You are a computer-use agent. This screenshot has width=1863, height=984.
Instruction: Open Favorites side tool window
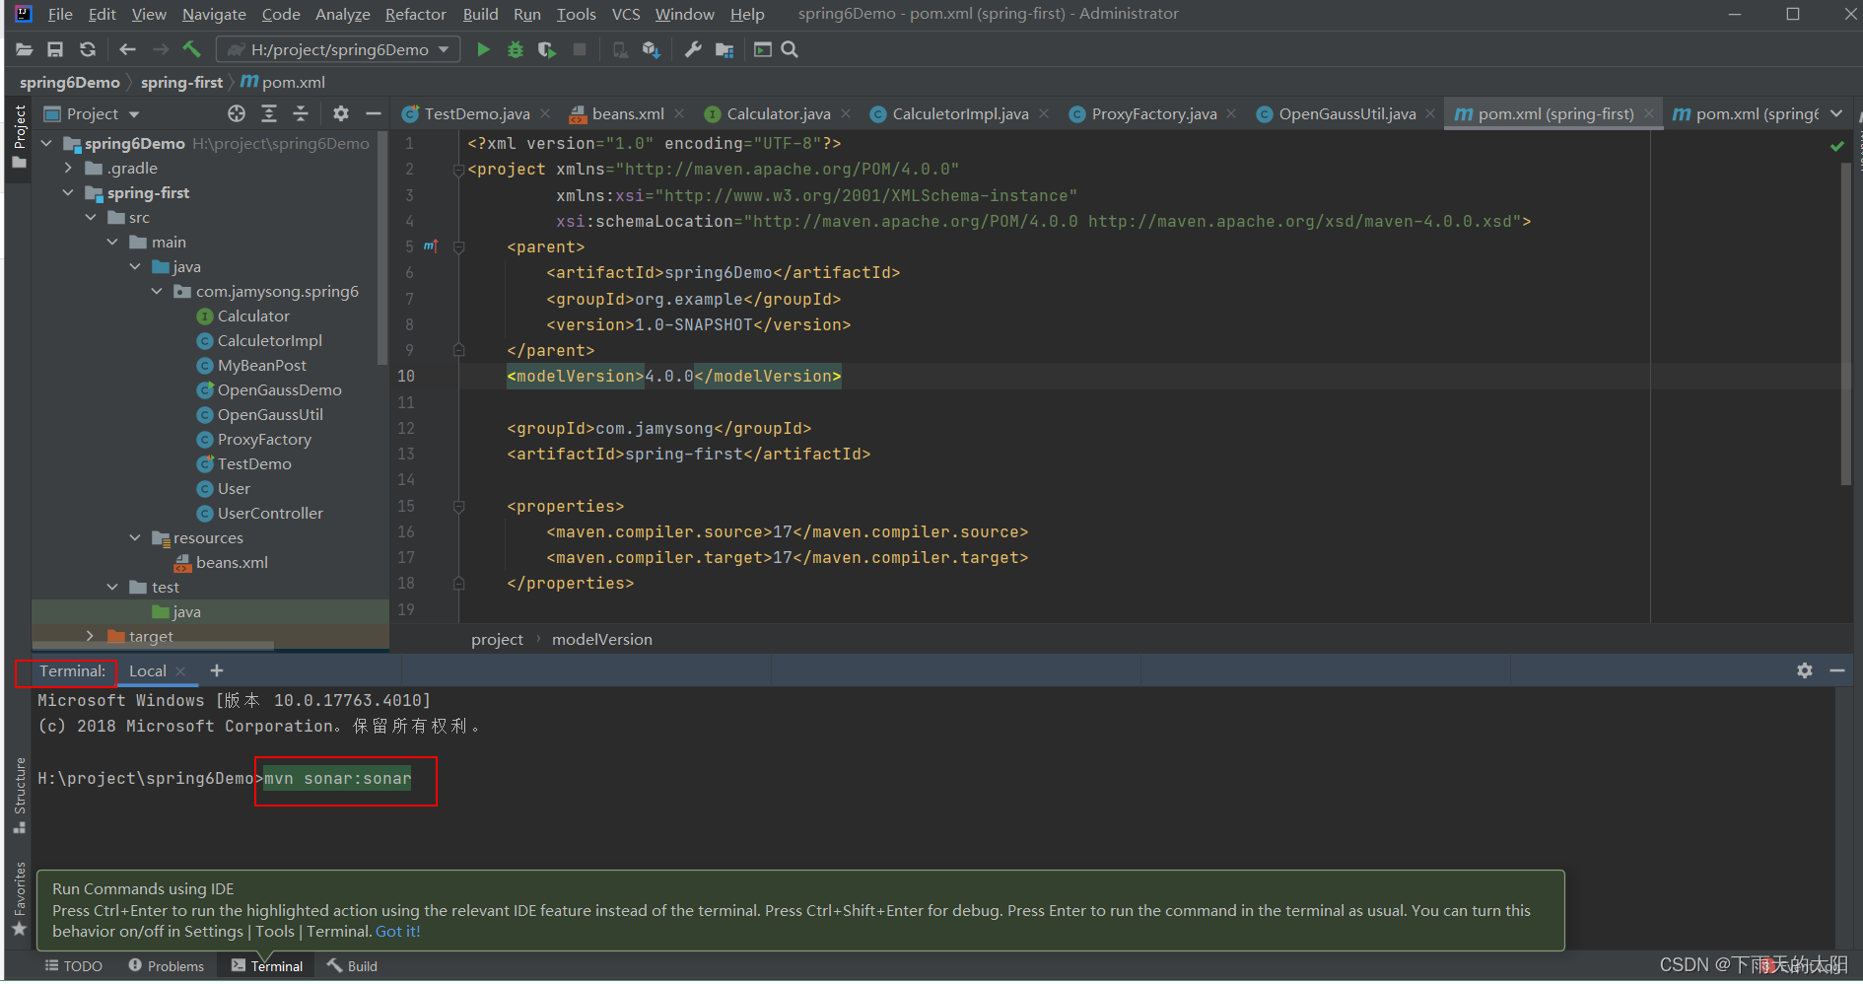pyautogui.click(x=19, y=899)
